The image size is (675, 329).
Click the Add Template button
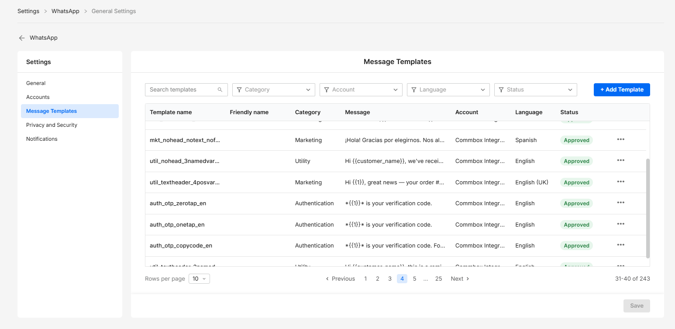[622, 90]
